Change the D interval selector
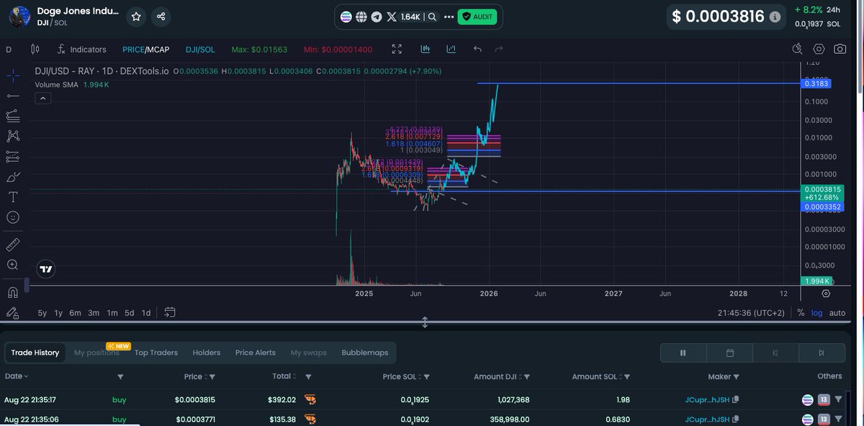 pyautogui.click(x=9, y=50)
